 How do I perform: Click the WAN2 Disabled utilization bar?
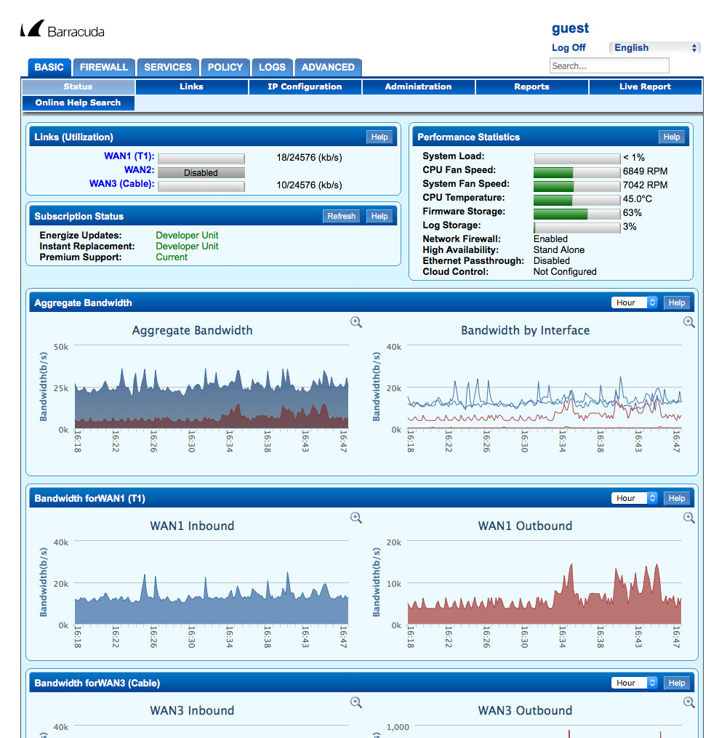(x=201, y=173)
